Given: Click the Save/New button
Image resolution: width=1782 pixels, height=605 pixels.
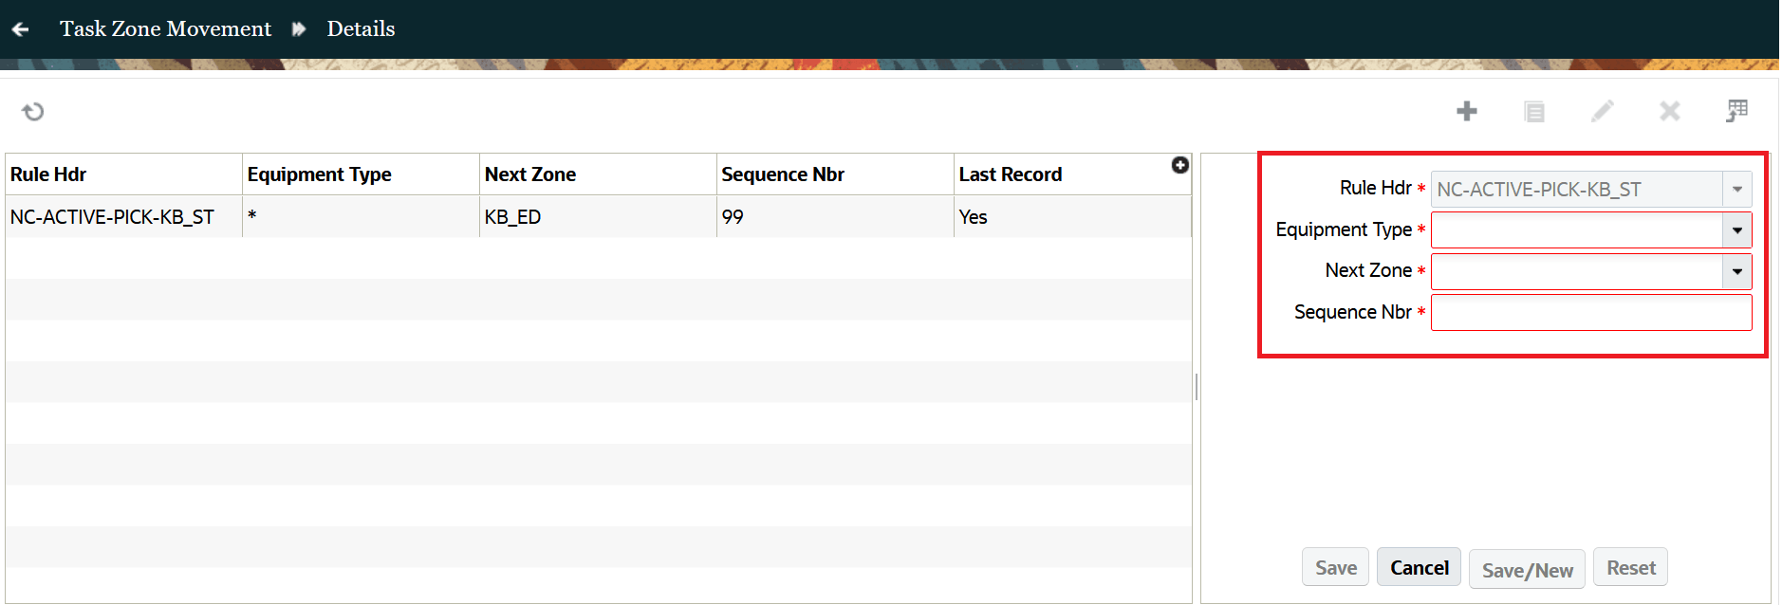Looking at the screenshot, I should tap(1527, 570).
